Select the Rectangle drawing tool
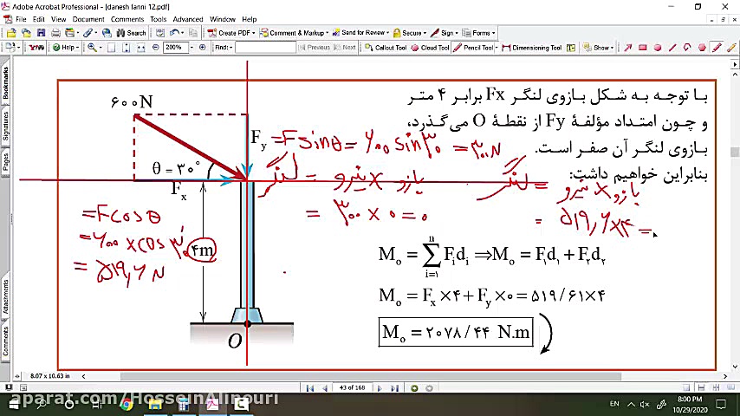 click(x=642, y=48)
